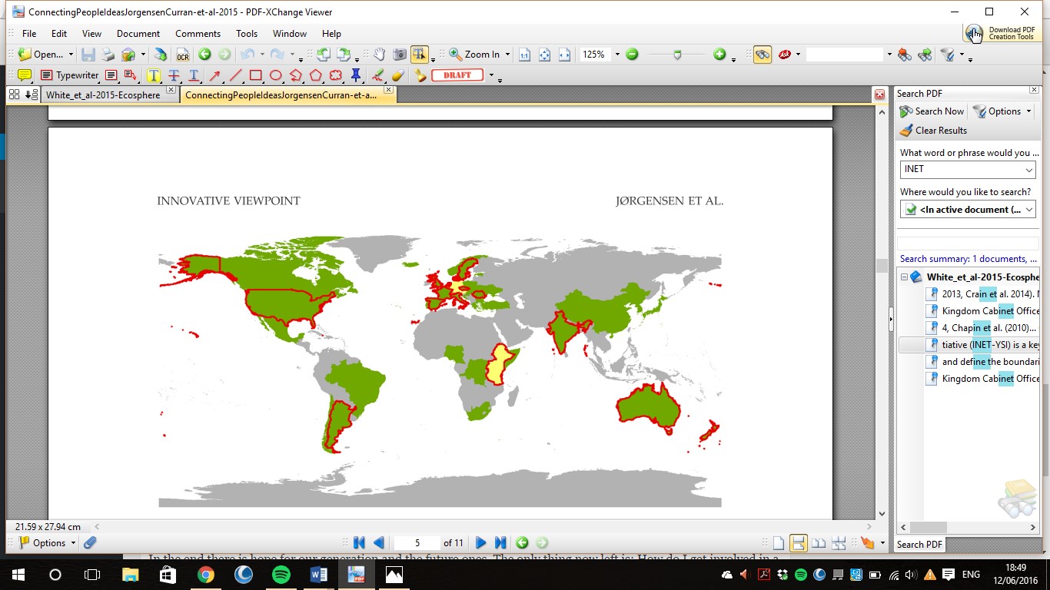Select the Hand tool
Image resolution: width=1050 pixels, height=590 pixels.
click(379, 55)
